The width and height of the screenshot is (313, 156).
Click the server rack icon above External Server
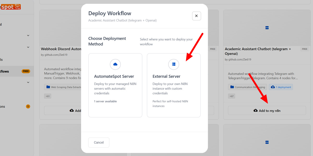(x=174, y=64)
